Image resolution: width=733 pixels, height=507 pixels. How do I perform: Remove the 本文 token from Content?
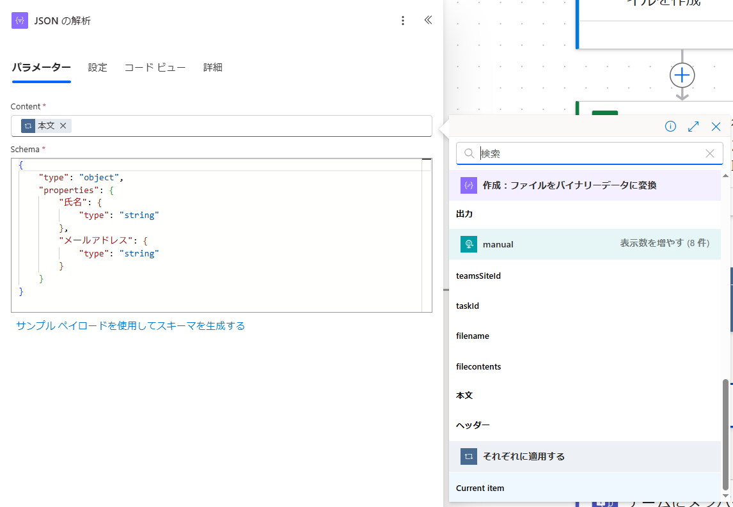pyautogui.click(x=63, y=126)
